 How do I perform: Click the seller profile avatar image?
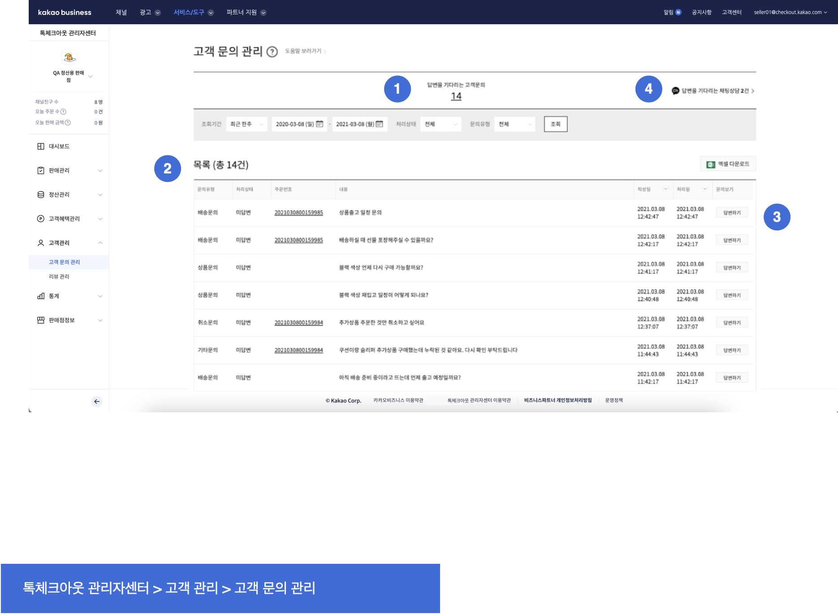69,57
